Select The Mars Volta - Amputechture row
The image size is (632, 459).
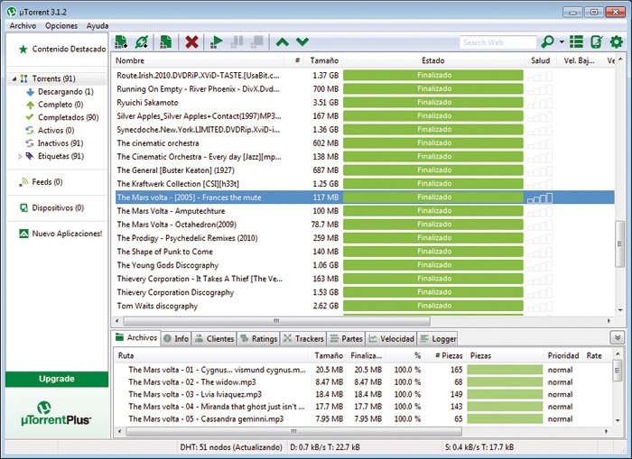pyautogui.click(x=363, y=211)
